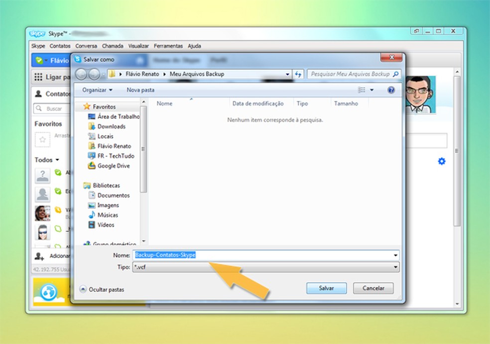The width and height of the screenshot is (490, 344).
Task: Select FR - TechTudo in the sidebar
Action: coord(116,156)
